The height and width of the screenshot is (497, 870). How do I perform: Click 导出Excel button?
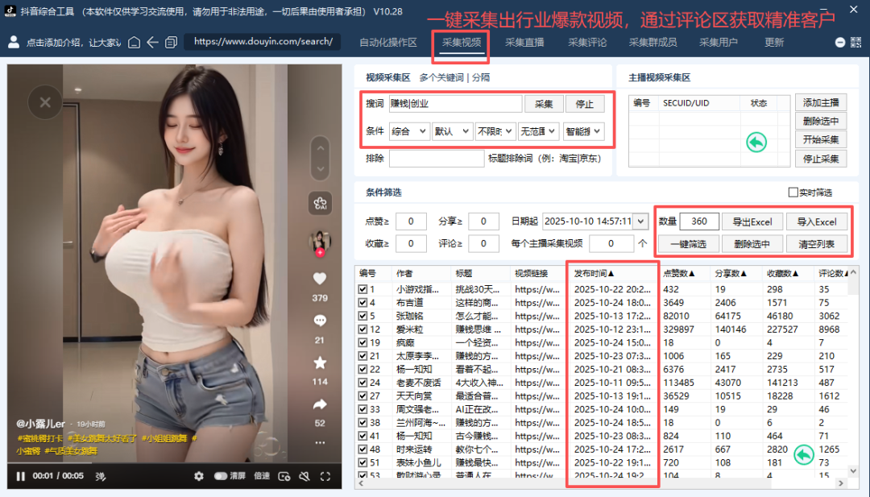(x=752, y=222)
